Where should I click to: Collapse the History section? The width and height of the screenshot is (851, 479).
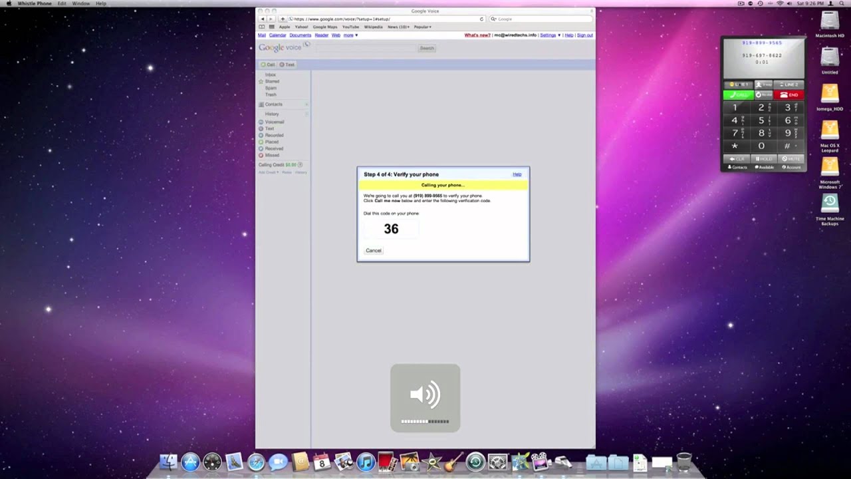(x=306, y=114)
